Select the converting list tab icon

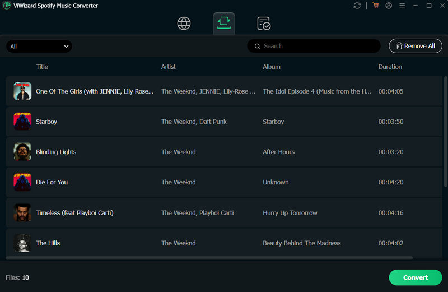click(224, 23)
